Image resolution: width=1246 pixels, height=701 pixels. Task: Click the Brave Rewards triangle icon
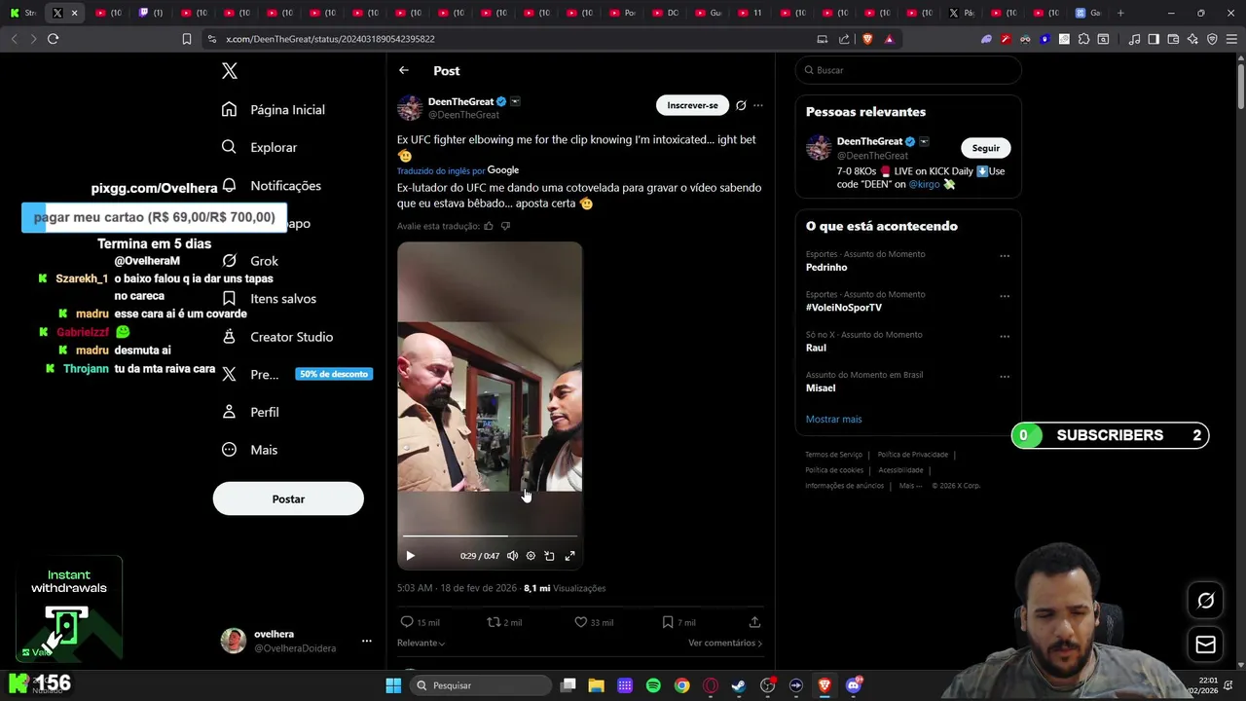[x=889, y=39]
